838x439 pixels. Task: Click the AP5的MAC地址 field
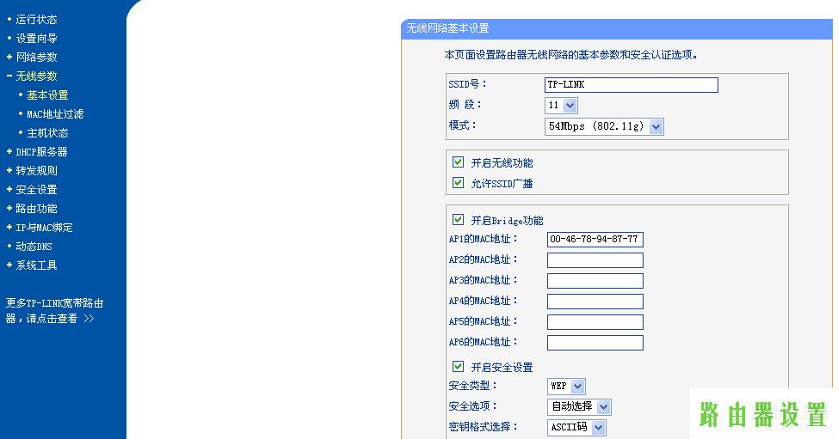[595, 321]
